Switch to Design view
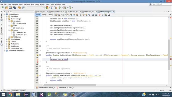 tap(44, 15)
